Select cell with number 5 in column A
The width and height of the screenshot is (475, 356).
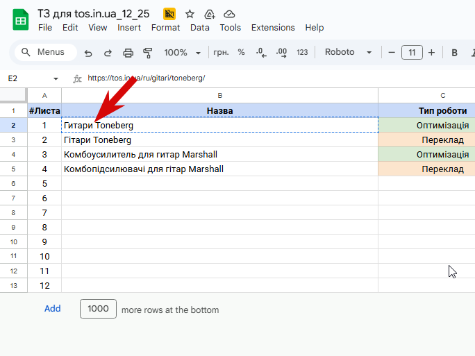pos(44,183)
